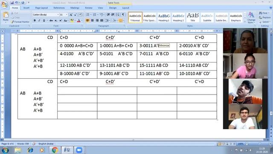Save the document from Quick Access toolbar
This screenshot has width=273, height=154.
12,3
